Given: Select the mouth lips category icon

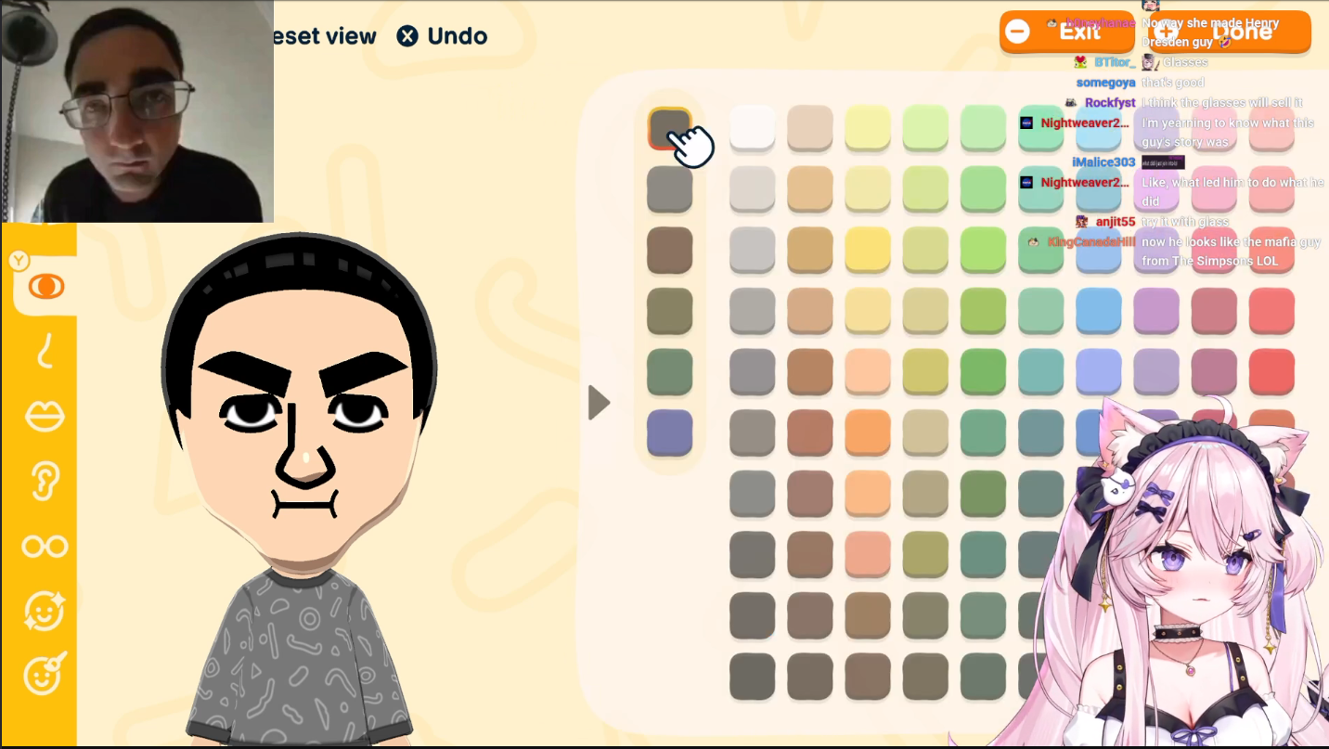Looking at the screenshot, I should (45, 416).
